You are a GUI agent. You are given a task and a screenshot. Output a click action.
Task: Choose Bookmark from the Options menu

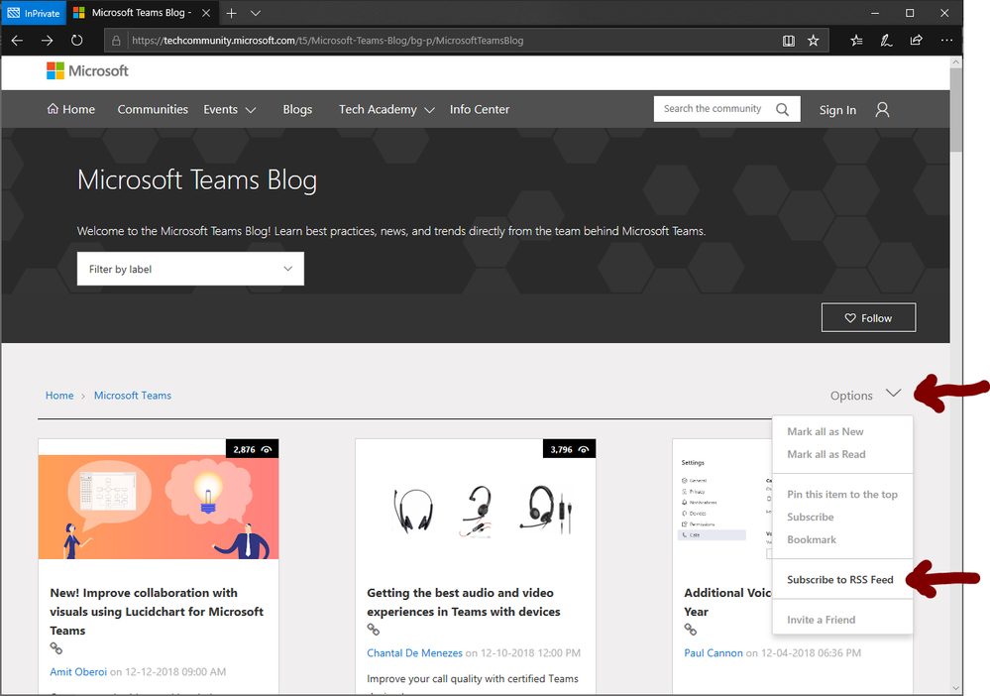point(812,539)
